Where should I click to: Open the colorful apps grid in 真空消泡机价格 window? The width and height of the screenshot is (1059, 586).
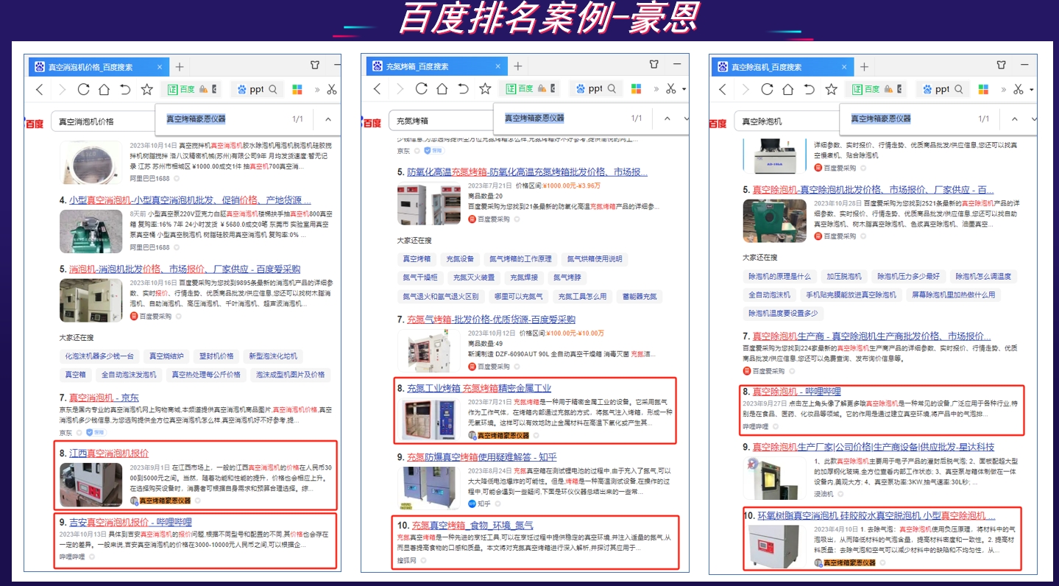[297, 89]
